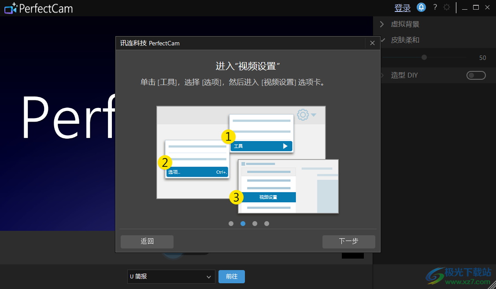The width and height of the screenshot is (496, 289).
Task: Click the 登录 login link
Action: point(402,8)
